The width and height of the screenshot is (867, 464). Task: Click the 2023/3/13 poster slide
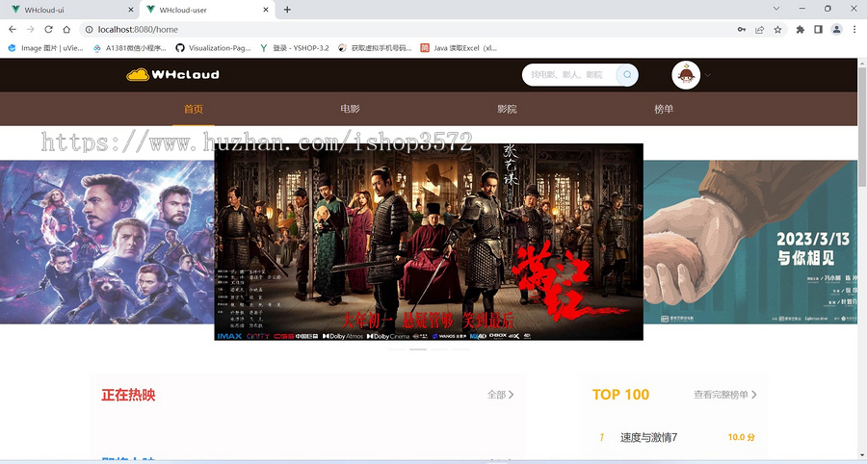click(x=750, y=242)
